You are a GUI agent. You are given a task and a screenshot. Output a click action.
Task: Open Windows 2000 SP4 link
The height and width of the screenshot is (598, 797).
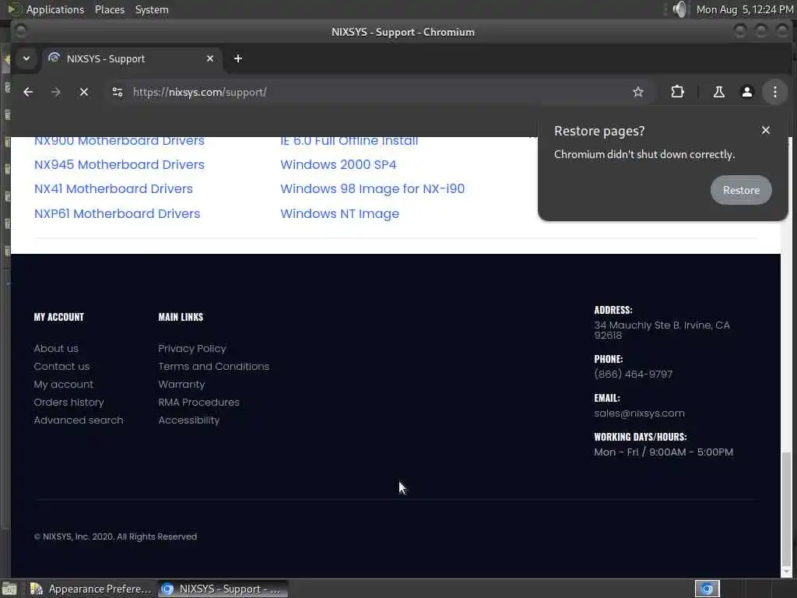[x=338, y=165]
